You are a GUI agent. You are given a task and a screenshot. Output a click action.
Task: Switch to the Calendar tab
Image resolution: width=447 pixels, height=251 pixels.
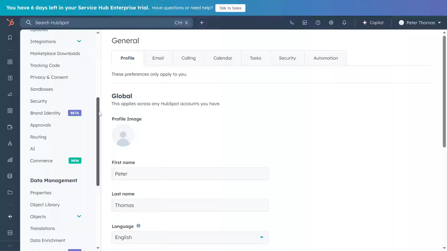(x=223, y=58)
